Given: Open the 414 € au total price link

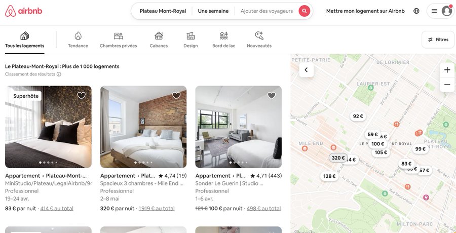Looking at the screenshot, I should pyautogui.click(x=57, y=209).
